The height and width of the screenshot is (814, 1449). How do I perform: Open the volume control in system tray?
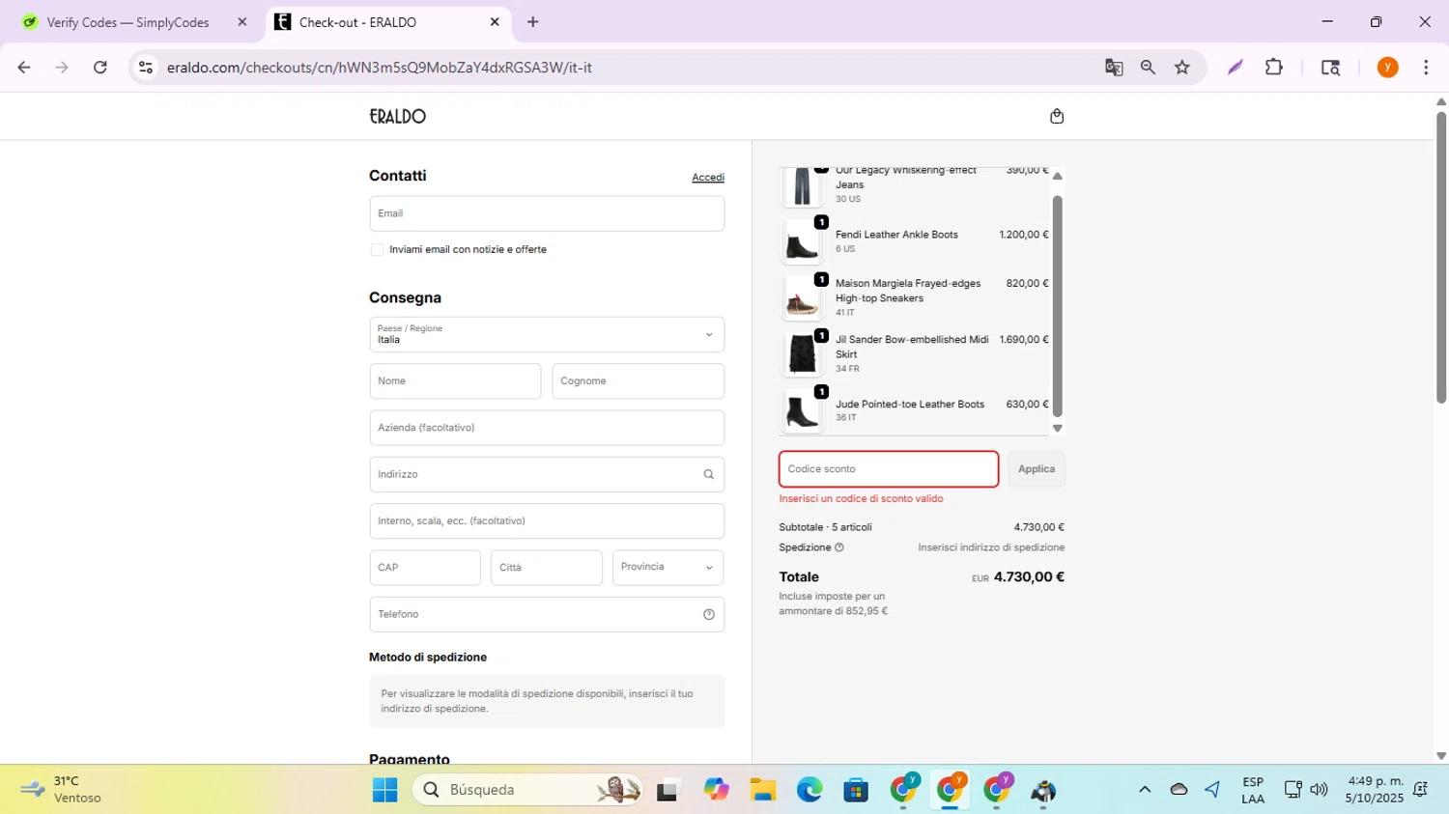(x=1319, y=790)
